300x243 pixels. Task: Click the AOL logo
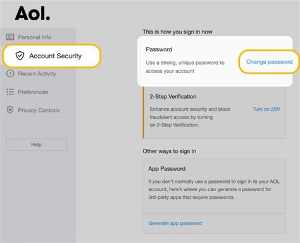pyautogui.click(x=32, y=13)
